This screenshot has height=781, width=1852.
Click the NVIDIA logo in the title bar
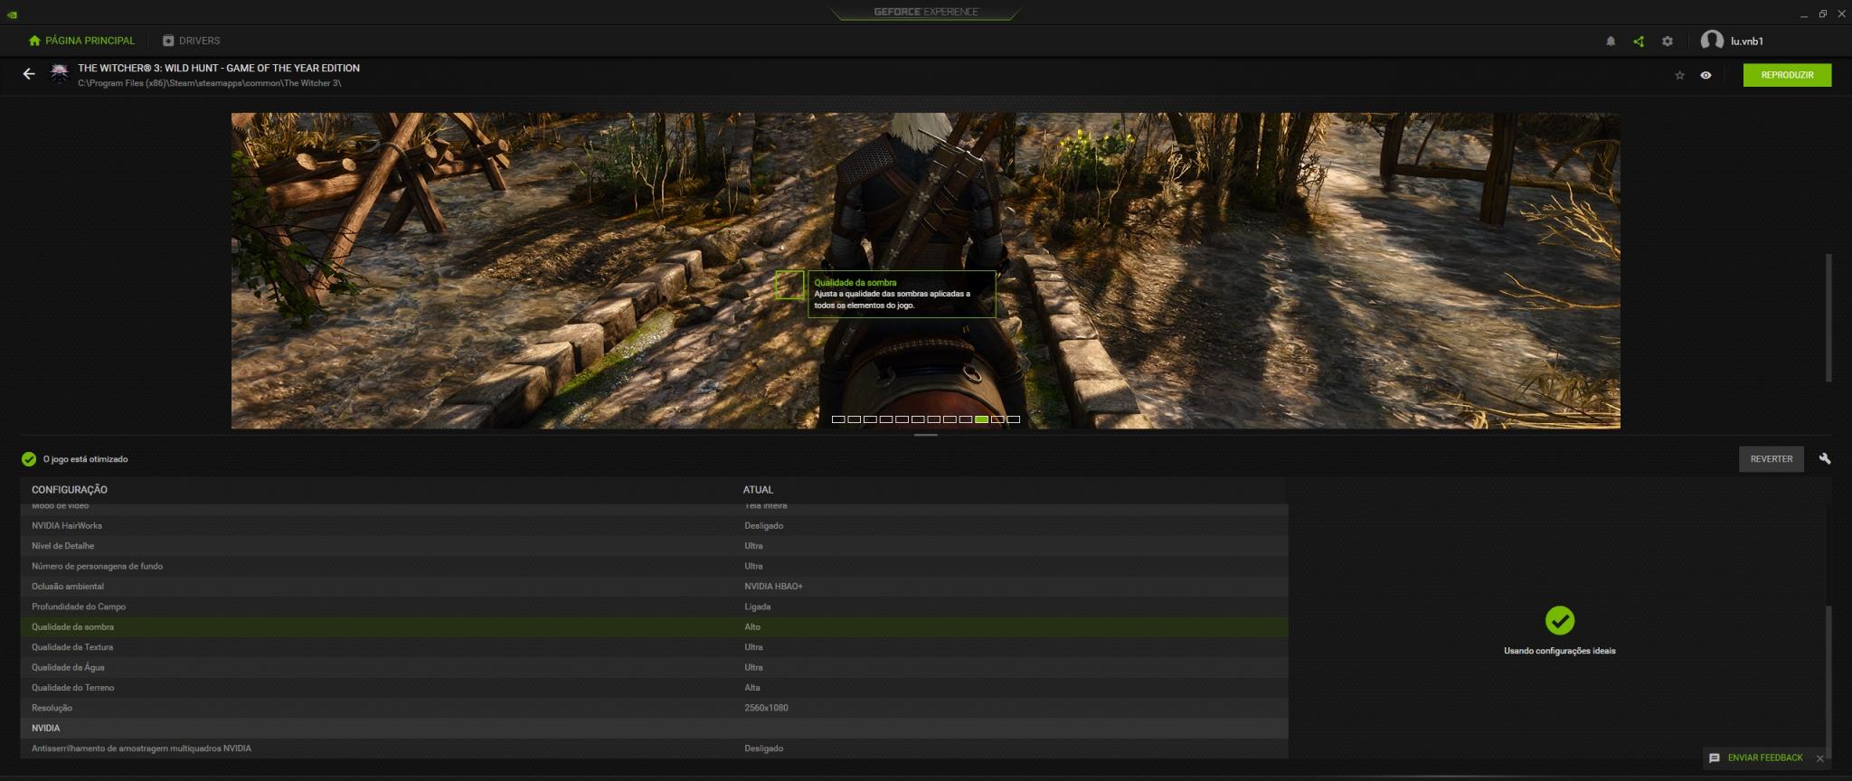pos(11,14)
